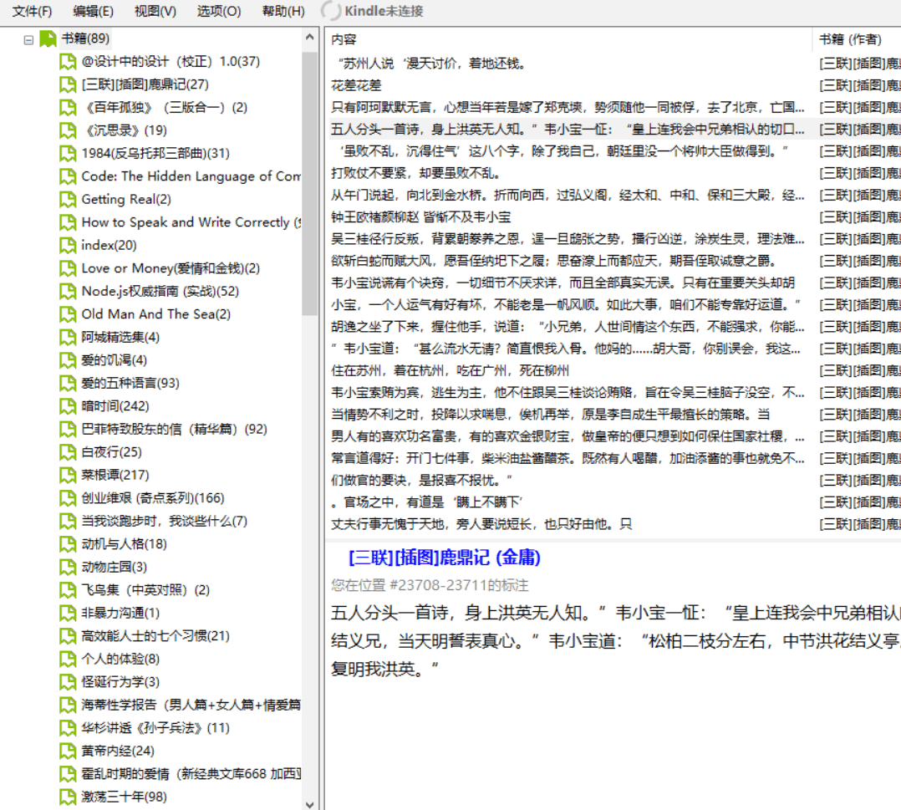Select the highlight row 花差花差

(356, 85)
